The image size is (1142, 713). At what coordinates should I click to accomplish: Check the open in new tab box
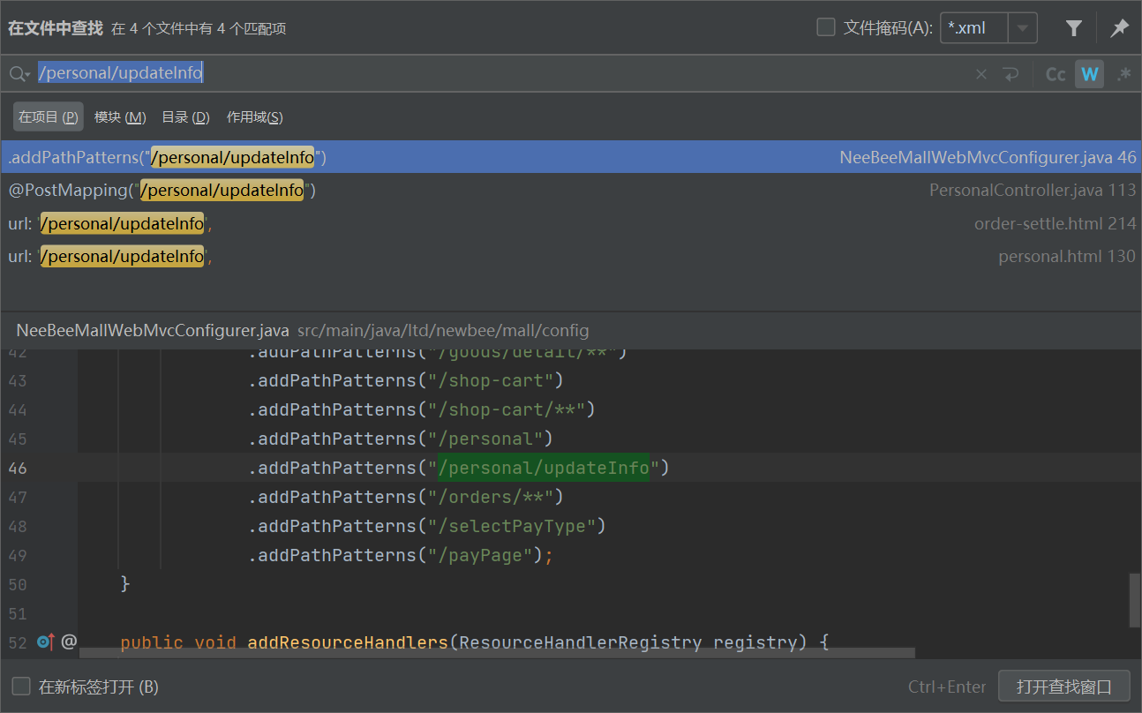[x=20, y=687]
